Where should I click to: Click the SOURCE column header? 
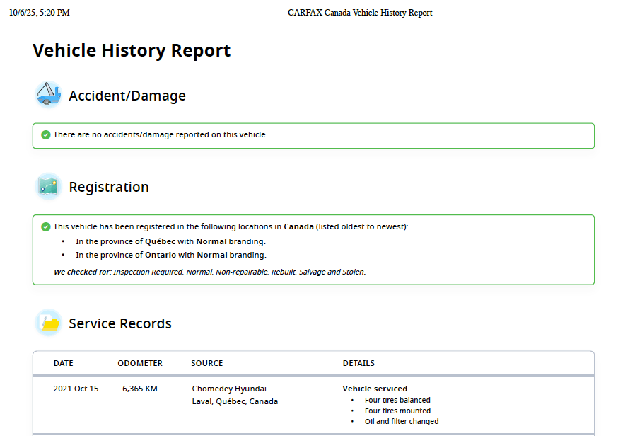click(206, 363)
